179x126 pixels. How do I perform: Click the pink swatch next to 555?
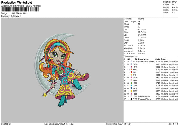click(x=132, y=94)
